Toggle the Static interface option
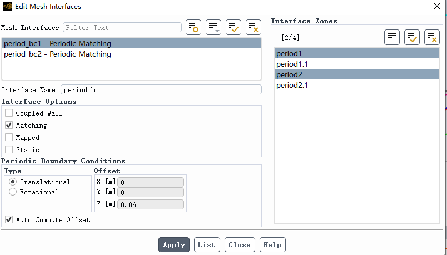The image size is (447, 255). (x=9, y=150)
